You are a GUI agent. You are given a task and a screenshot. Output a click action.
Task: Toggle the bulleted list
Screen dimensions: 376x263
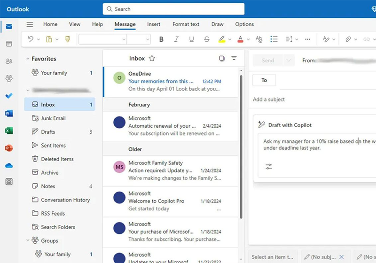[x=274, y=39]
